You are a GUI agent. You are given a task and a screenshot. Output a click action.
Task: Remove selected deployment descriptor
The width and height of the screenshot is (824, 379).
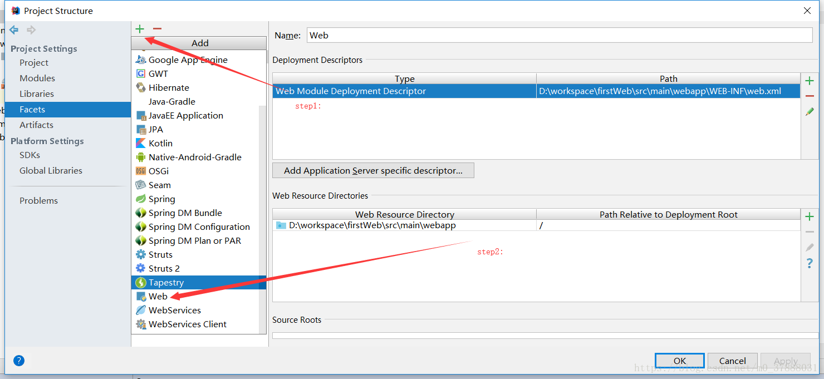[x=810, y=96]
